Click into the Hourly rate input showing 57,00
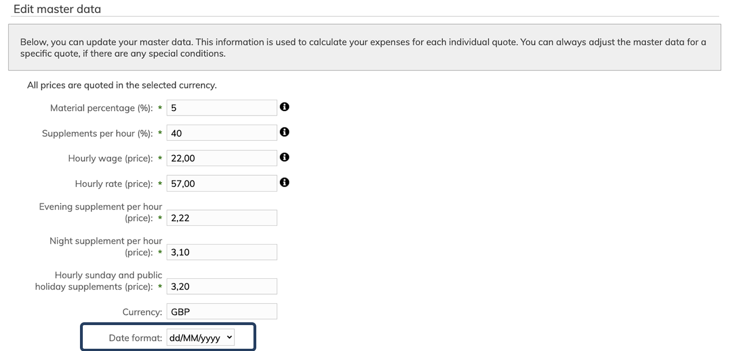The height and width of the screenshot is (351, 730). (x=222, y=184)
